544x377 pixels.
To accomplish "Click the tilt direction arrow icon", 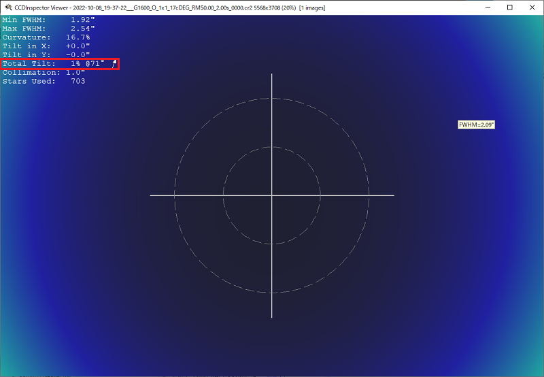I will (114, 64).
